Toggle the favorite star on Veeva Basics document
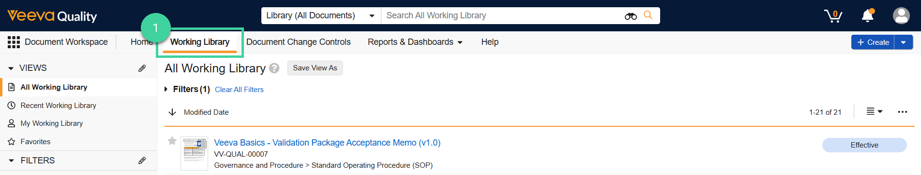The height and width of the screenshot is (175, 921). pyautogui.click(x=172, y=141)
